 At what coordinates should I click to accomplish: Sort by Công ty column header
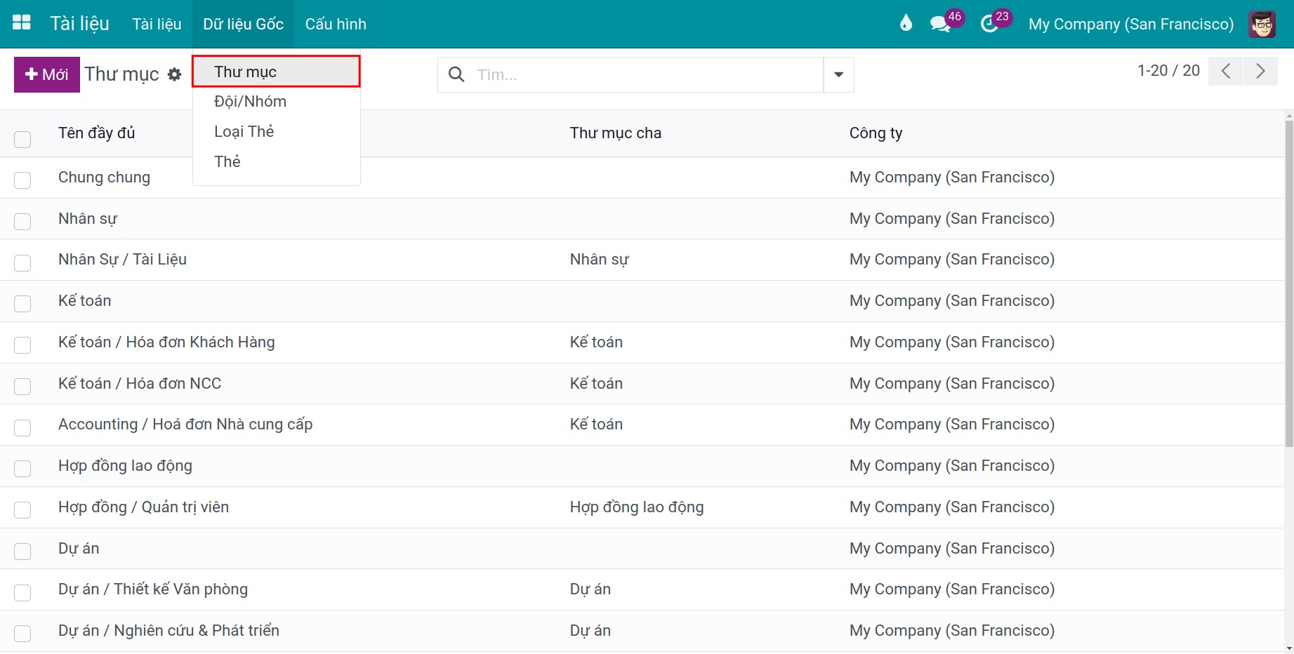[x=876, y=133]
